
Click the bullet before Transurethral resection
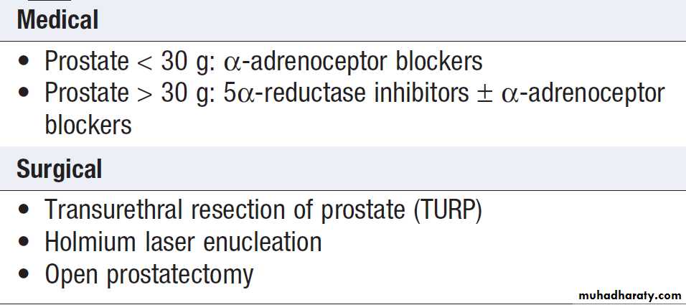[x=25, y=210]
